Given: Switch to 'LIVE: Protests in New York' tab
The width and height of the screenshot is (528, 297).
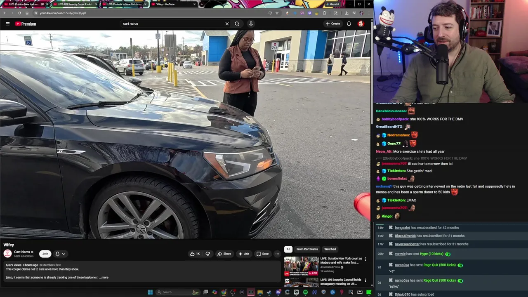Looking at the screenshot, I should coord(124,4).
